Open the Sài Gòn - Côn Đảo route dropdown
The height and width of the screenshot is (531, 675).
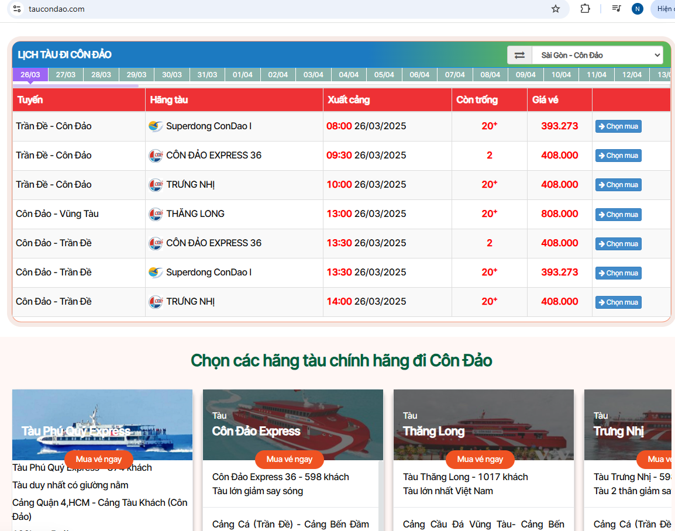598,55
